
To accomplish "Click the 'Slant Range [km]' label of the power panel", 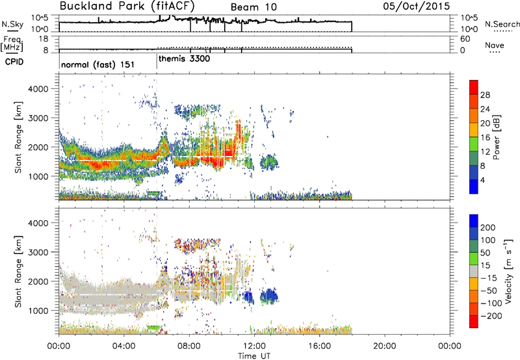I will pos(18,137).
